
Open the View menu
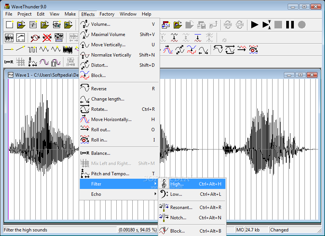coord(54,14)
